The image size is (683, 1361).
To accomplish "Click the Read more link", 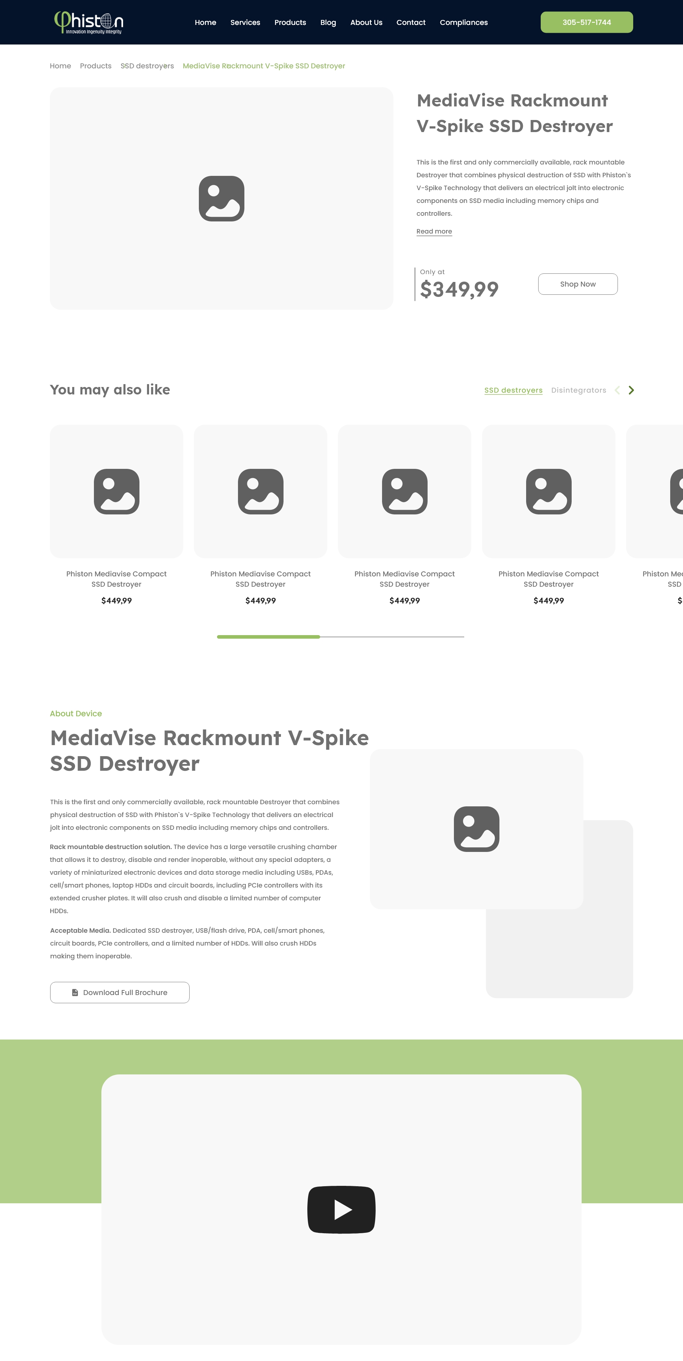I will coord(434,231).
